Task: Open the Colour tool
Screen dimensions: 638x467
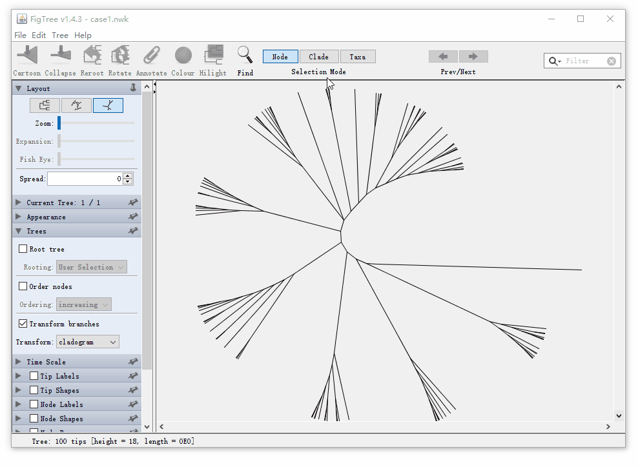Action: [183, 55]
